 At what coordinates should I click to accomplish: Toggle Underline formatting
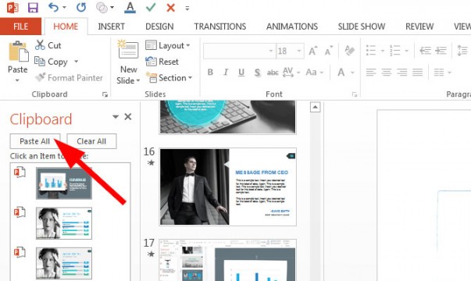(x=241, y=73)
